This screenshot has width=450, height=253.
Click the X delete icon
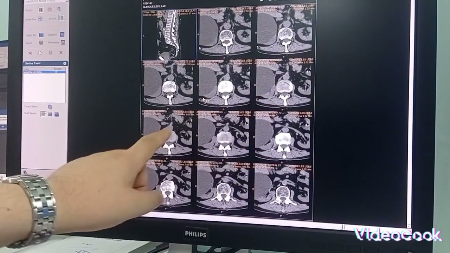click(x=61, y=52)
